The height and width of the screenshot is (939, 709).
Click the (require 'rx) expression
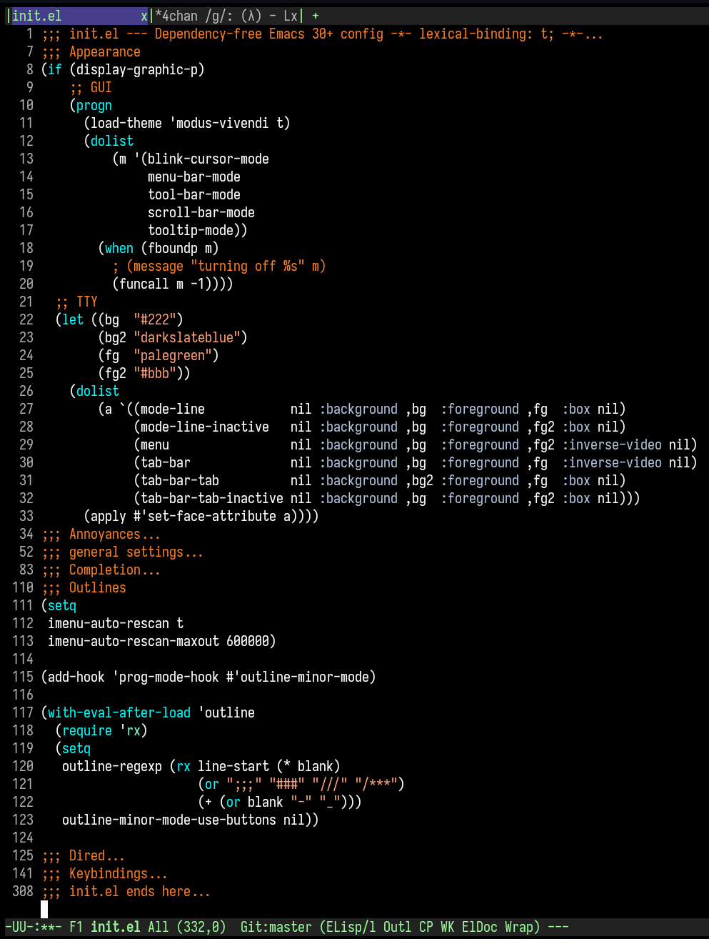(101, 730)
